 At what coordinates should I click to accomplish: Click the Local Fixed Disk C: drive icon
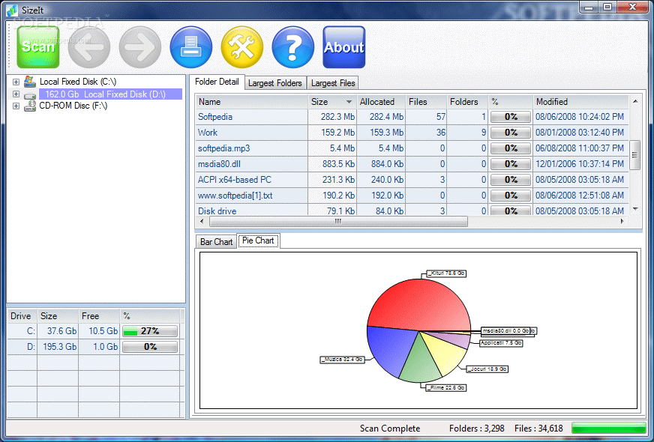coord(29,82)
